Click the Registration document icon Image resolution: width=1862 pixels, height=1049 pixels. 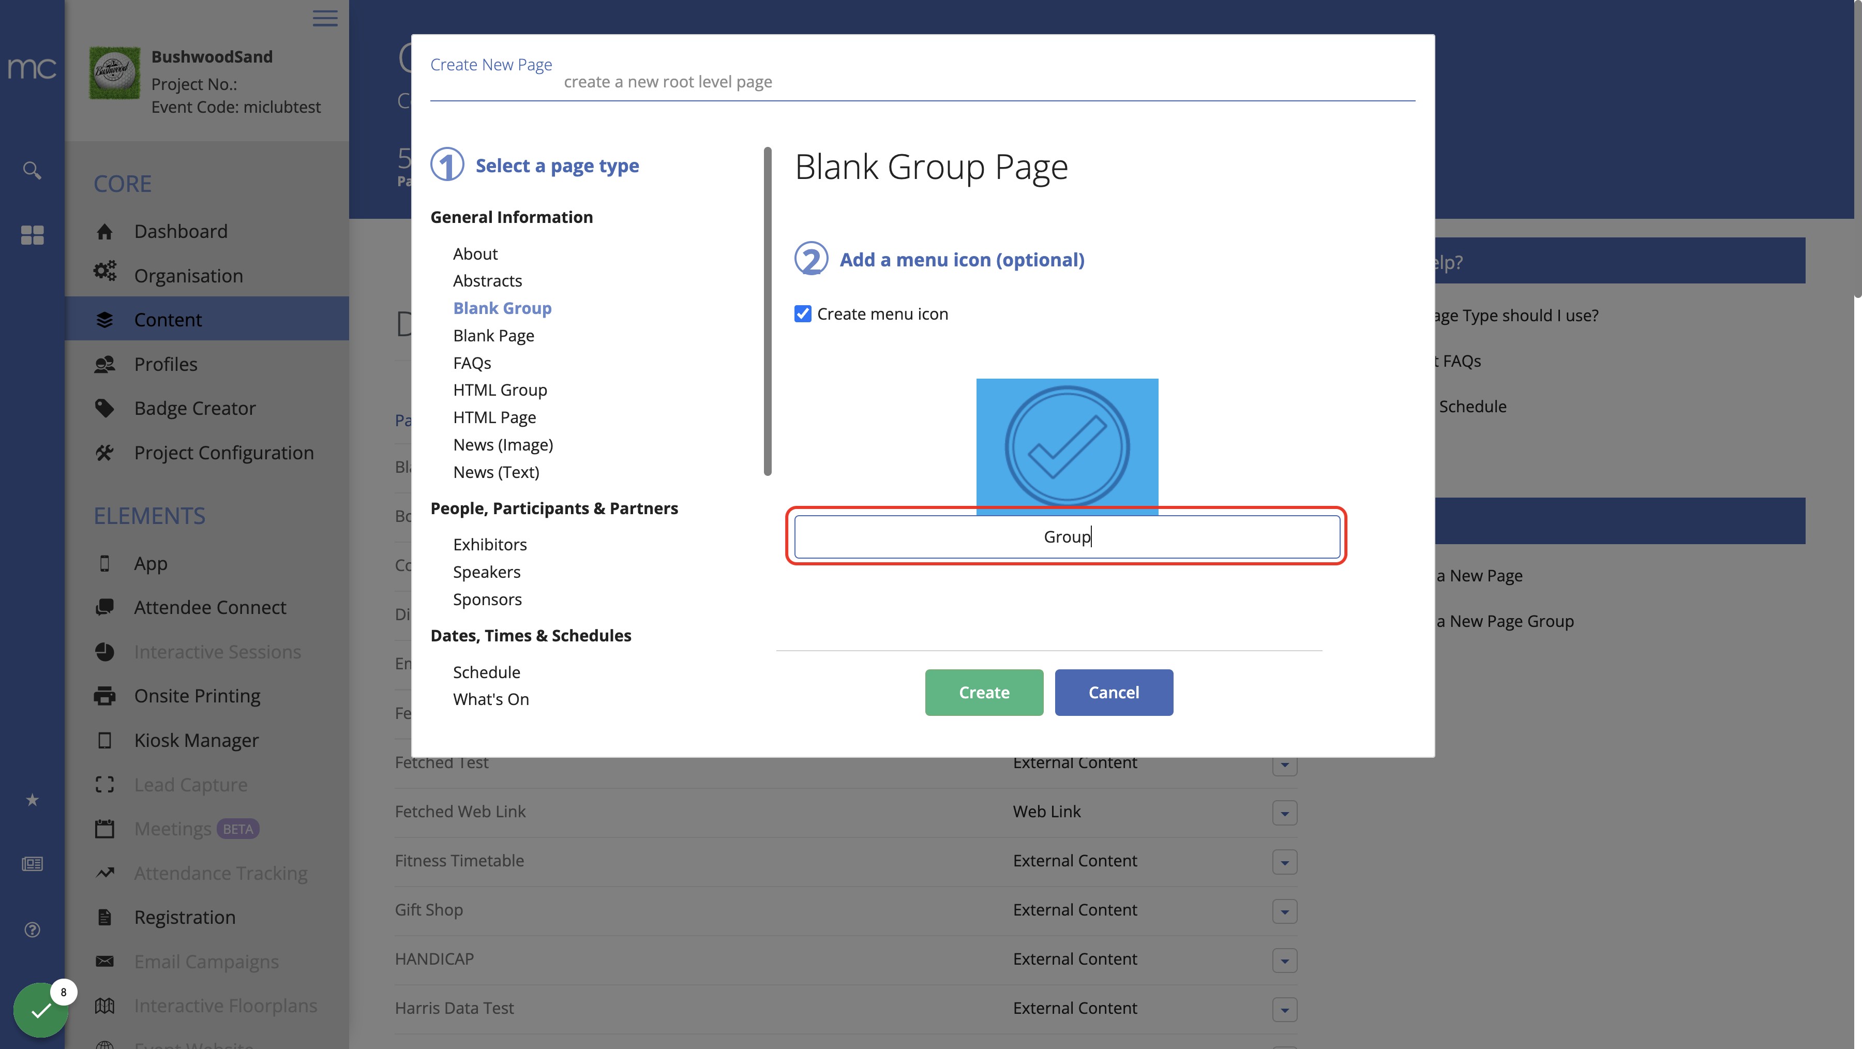pyautogui.click(x=105, y=917)
